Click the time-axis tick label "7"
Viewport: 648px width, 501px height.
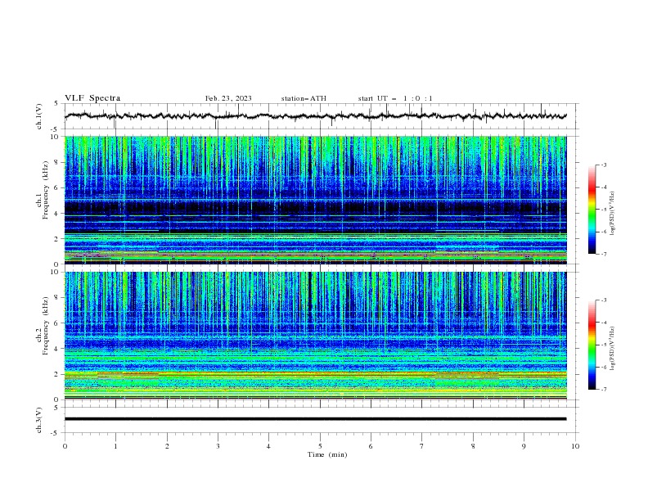point(422,446)
